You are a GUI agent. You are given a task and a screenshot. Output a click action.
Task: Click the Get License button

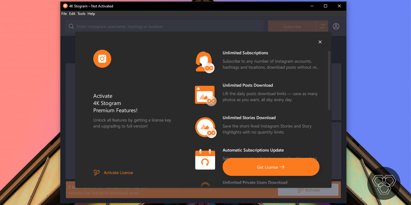[x=271, y=167]
